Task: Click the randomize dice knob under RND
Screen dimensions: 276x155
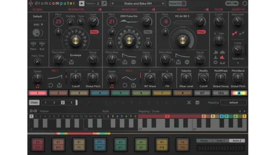Action: point(38,33)
